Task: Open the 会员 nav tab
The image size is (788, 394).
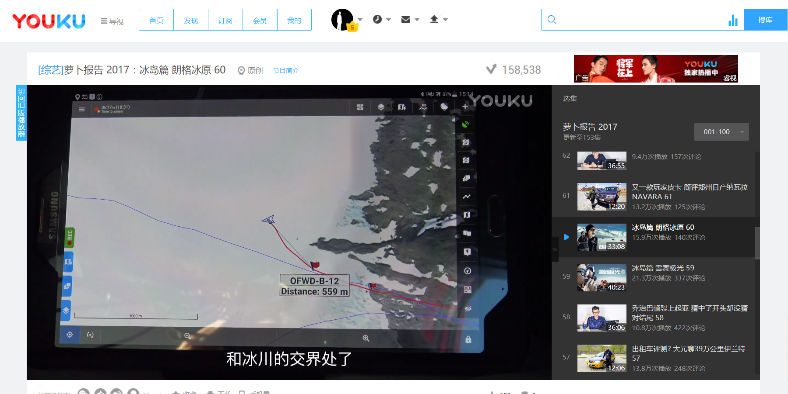Action: pyautogui.click(x=260, y=20)
